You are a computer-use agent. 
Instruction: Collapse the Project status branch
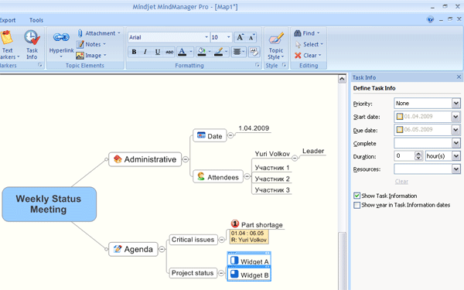coord(221,273)
